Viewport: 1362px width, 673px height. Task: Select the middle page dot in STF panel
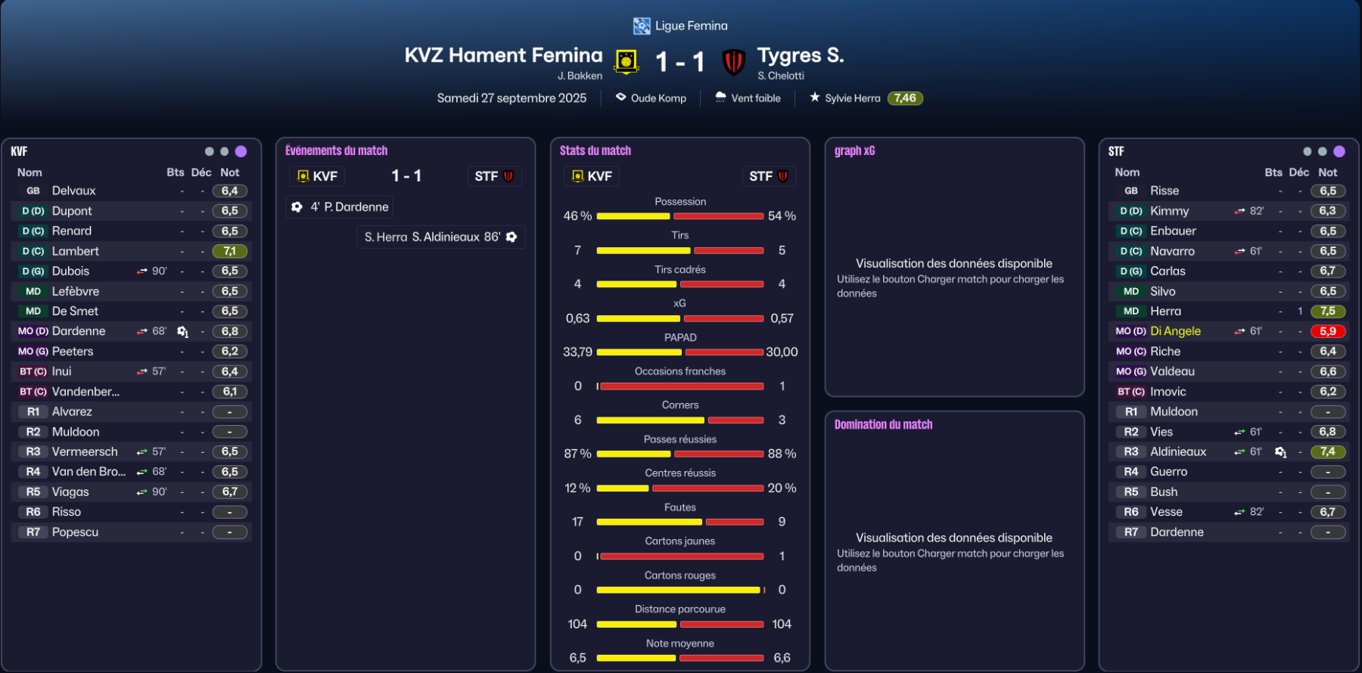[x=1322, y=151]
